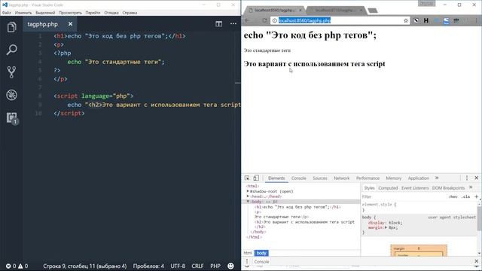Open a new browser tab
This screenshot has width=482, height=271.
(x=373, y=11)
